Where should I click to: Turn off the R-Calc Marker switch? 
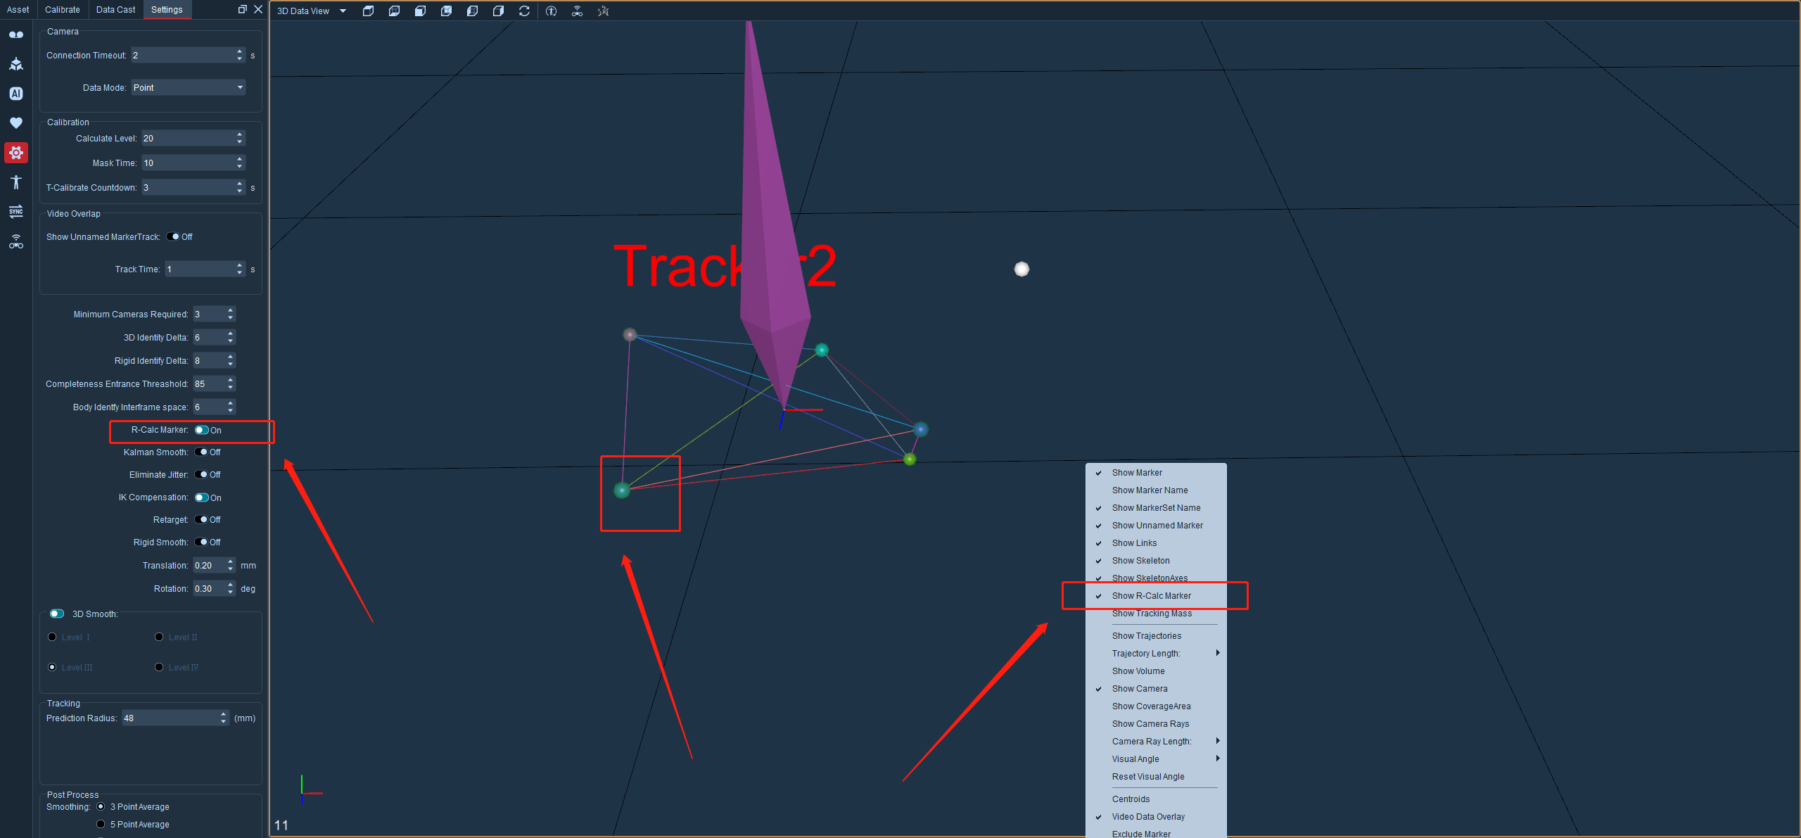(202, 430)
